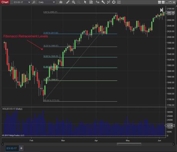Click the instrument link button in title bar

click(x=159, y=2)
